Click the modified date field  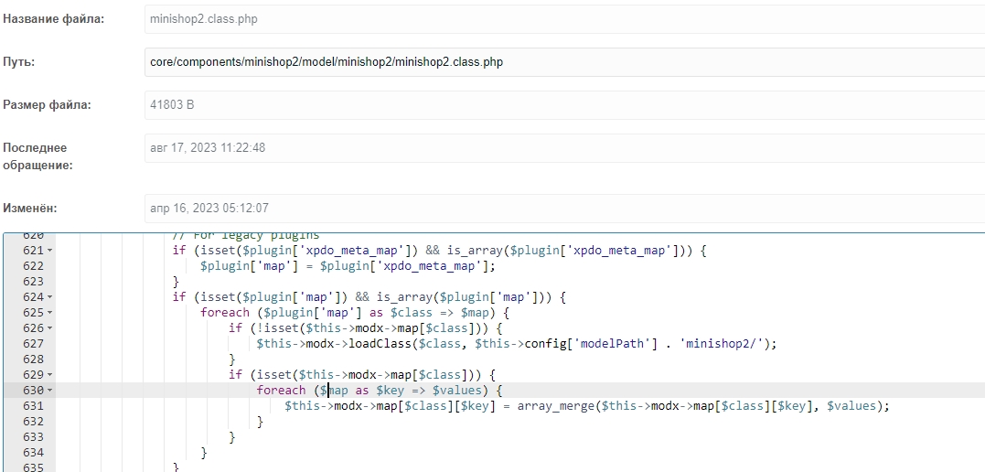pyautogui.click(x=563, y=208)
